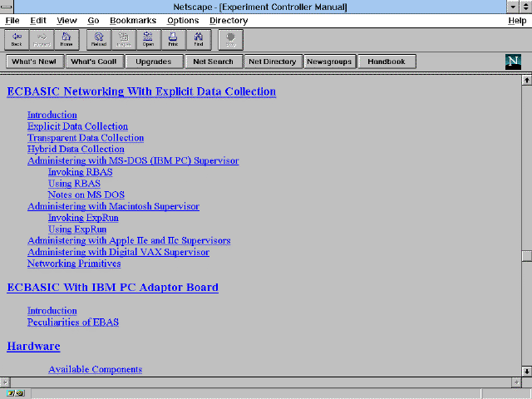This screenshot has height=399, width=532.
Task: Click the Net Directory button
Action: click(273, 62)
